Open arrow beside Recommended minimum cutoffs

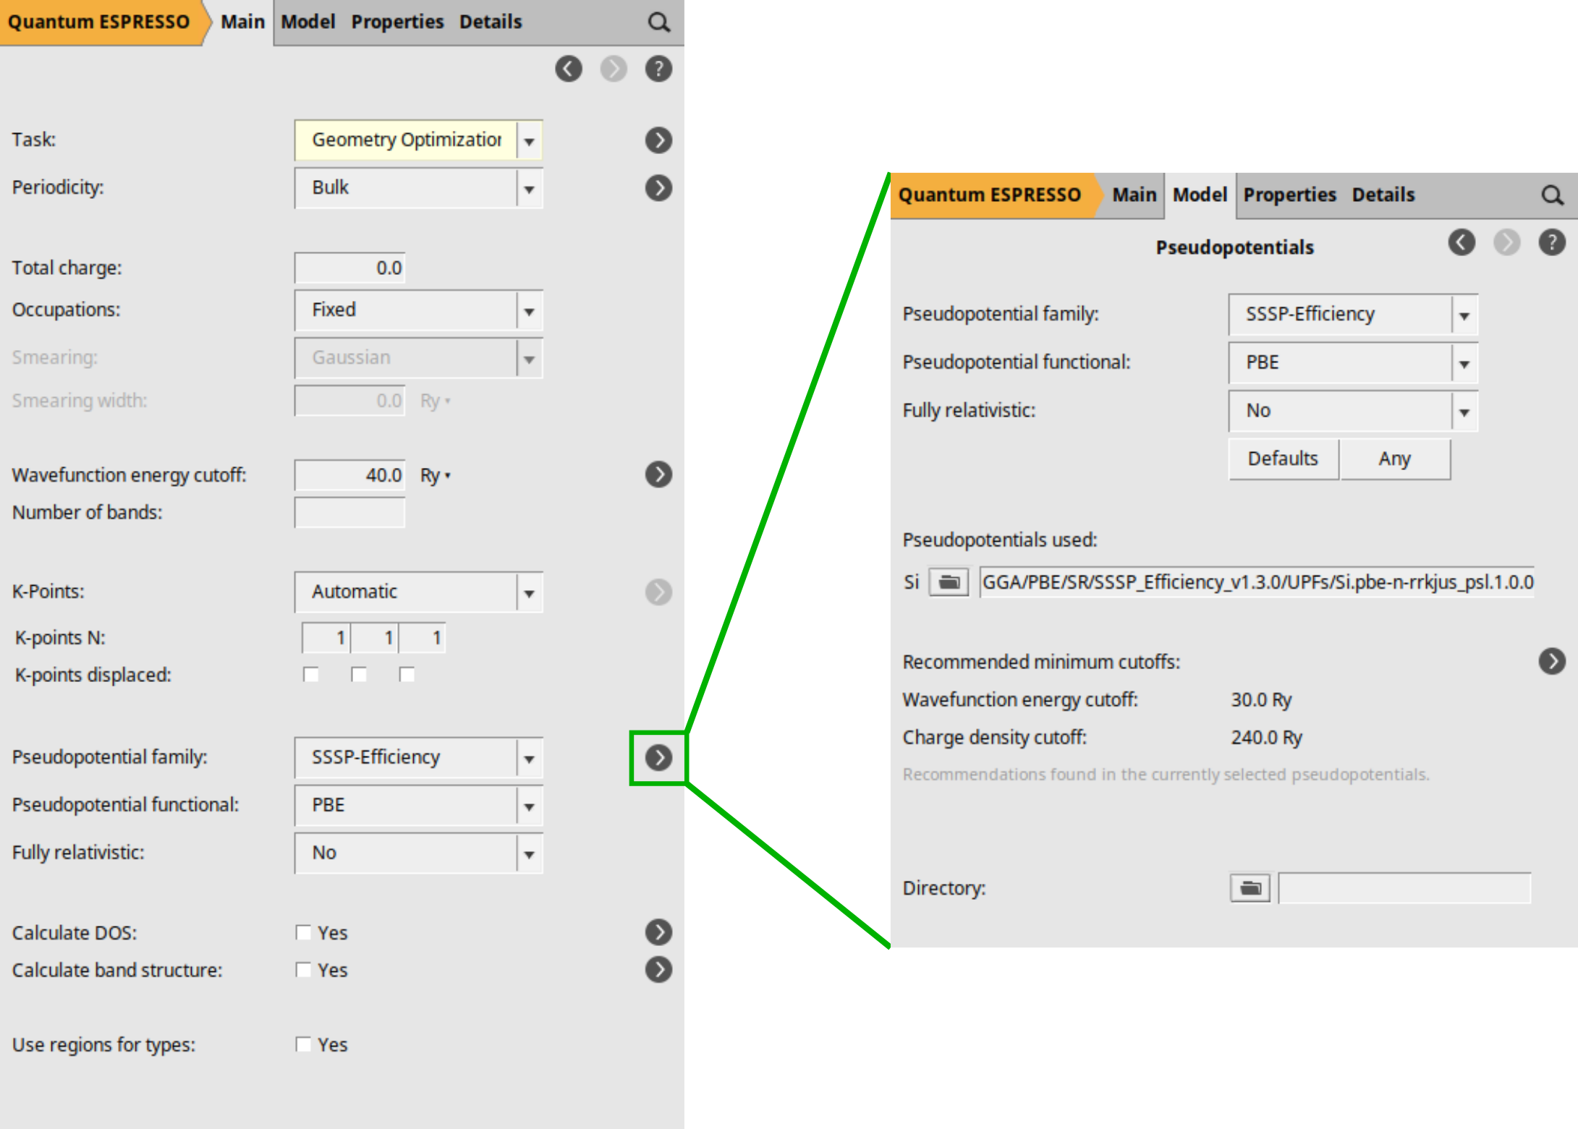[1551, 661]
